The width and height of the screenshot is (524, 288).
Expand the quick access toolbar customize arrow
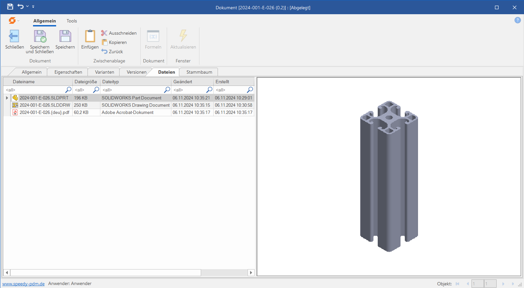(x=33, y=7)
